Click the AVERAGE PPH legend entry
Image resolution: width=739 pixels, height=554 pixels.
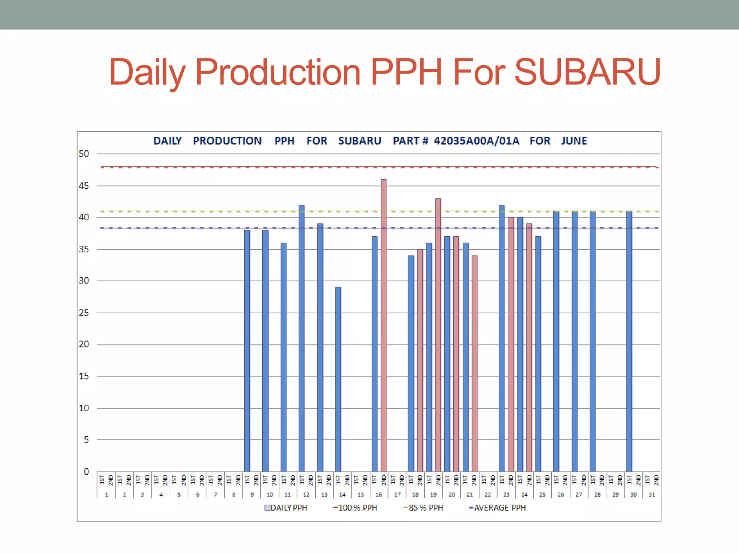point(497,508)
